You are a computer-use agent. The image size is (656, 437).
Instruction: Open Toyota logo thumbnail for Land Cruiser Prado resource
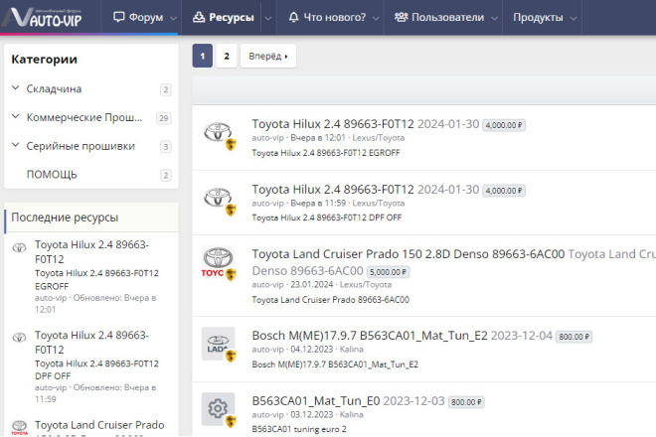(x=218, y=262)
